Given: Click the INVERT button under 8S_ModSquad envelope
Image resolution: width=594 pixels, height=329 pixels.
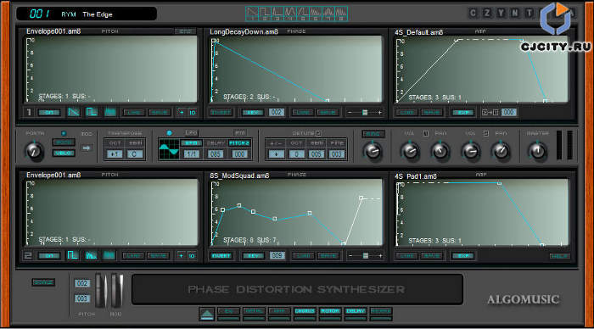Looking at the screenshot, I should [221, 255].
